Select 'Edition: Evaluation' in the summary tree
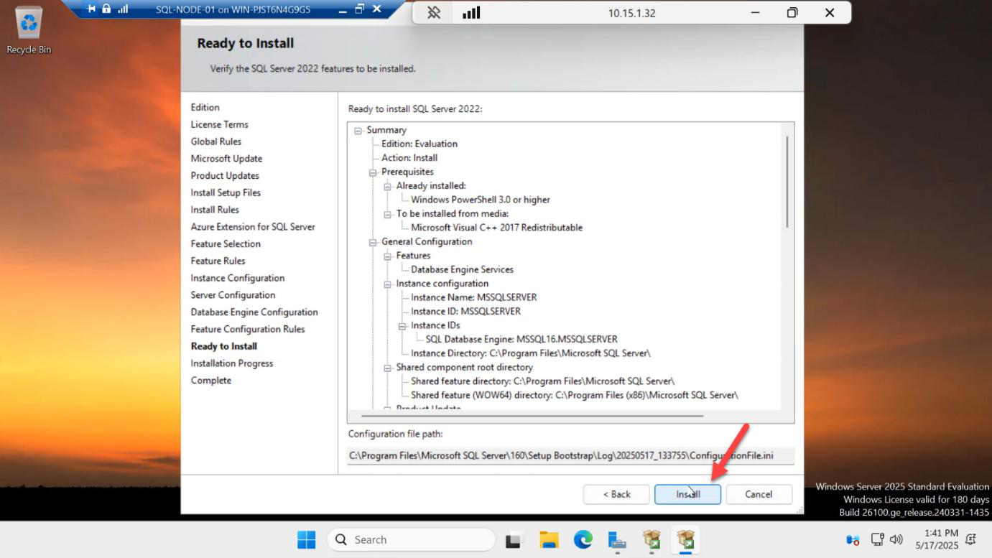Image resolution: width=992 pixels, height=558 pixels. pyautogui.click(x=419, y=144)
